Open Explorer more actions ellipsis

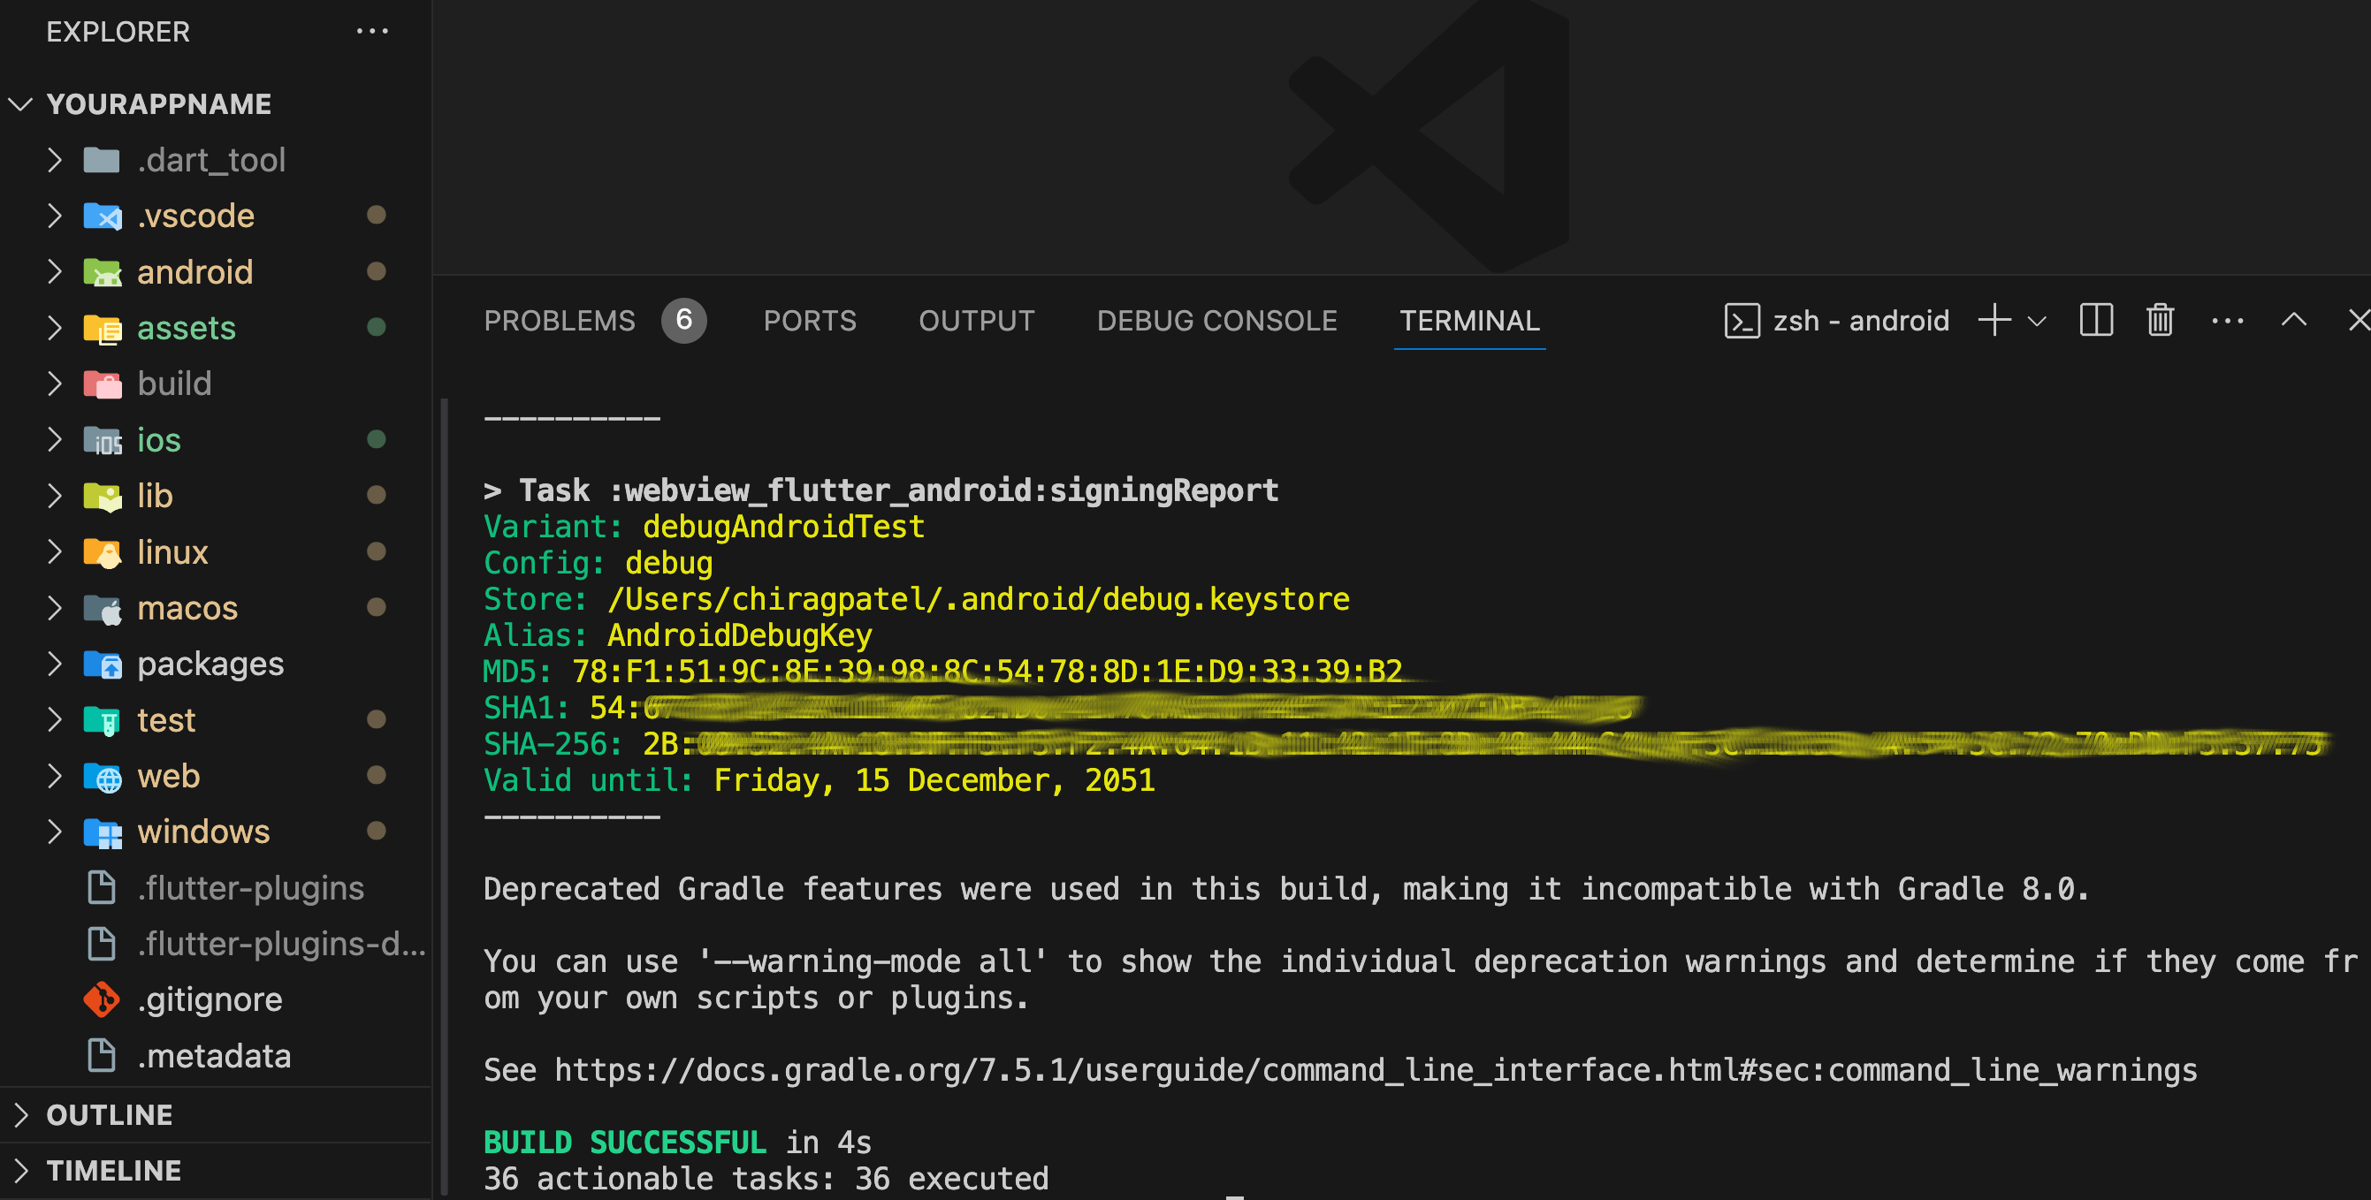pyautogui.click(x=372, y=31)
